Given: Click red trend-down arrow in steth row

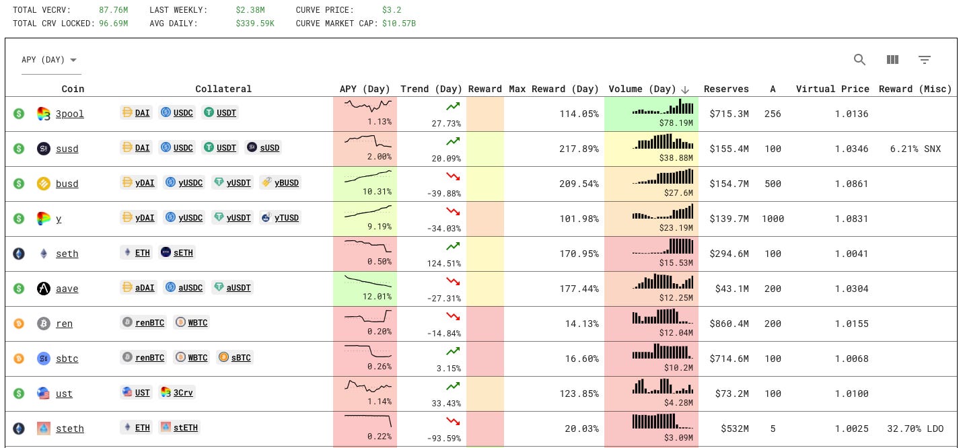Looking at the screenshot, I should pos(453,421).
